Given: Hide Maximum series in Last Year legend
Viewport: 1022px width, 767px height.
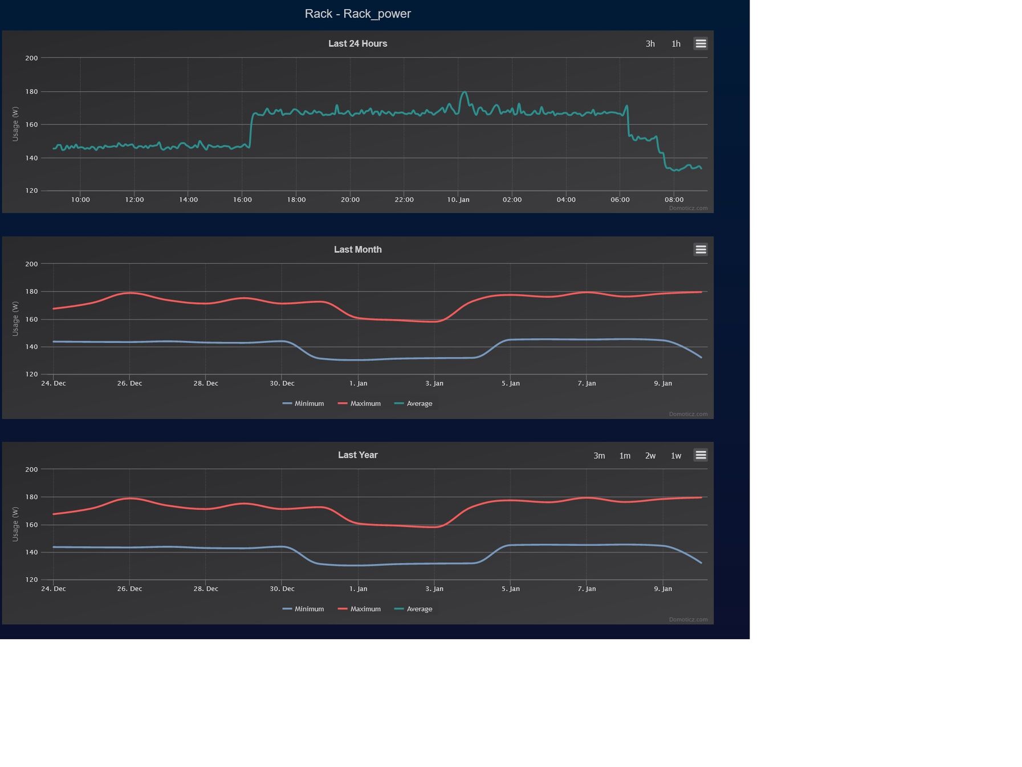Looking at the screenshot, I should [359, 608].
